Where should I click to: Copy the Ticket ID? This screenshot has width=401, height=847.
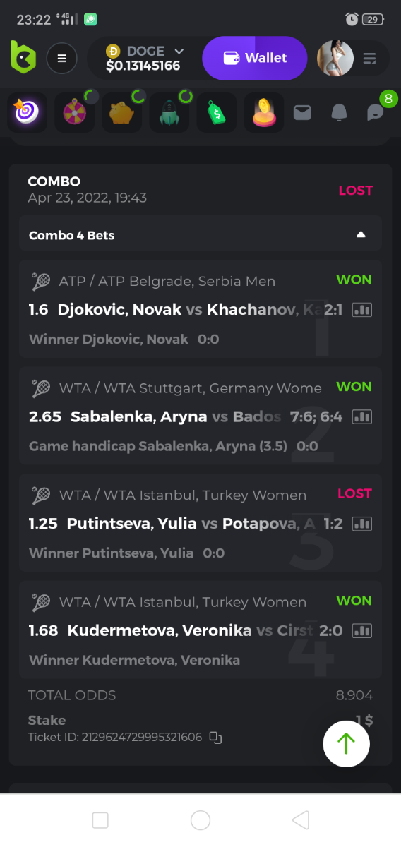[215, 738]
